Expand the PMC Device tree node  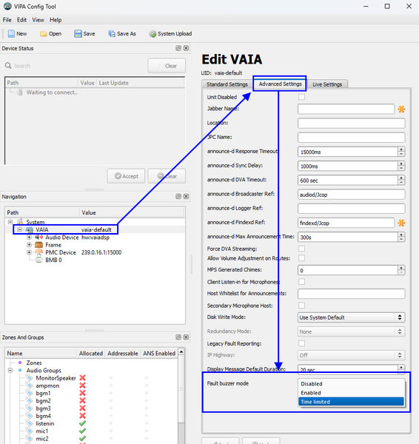(x=29, y=252)
